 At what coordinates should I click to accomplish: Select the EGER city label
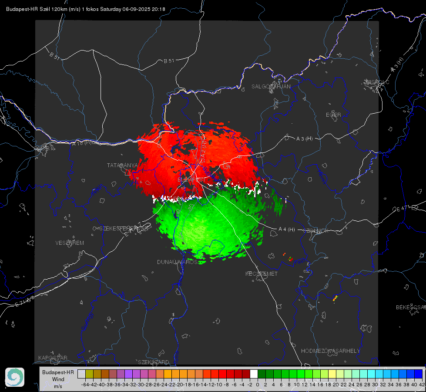[333, 115]
